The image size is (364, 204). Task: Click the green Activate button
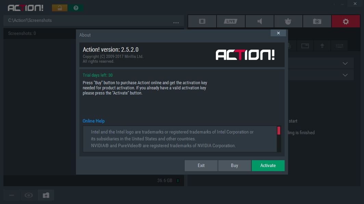268,165
